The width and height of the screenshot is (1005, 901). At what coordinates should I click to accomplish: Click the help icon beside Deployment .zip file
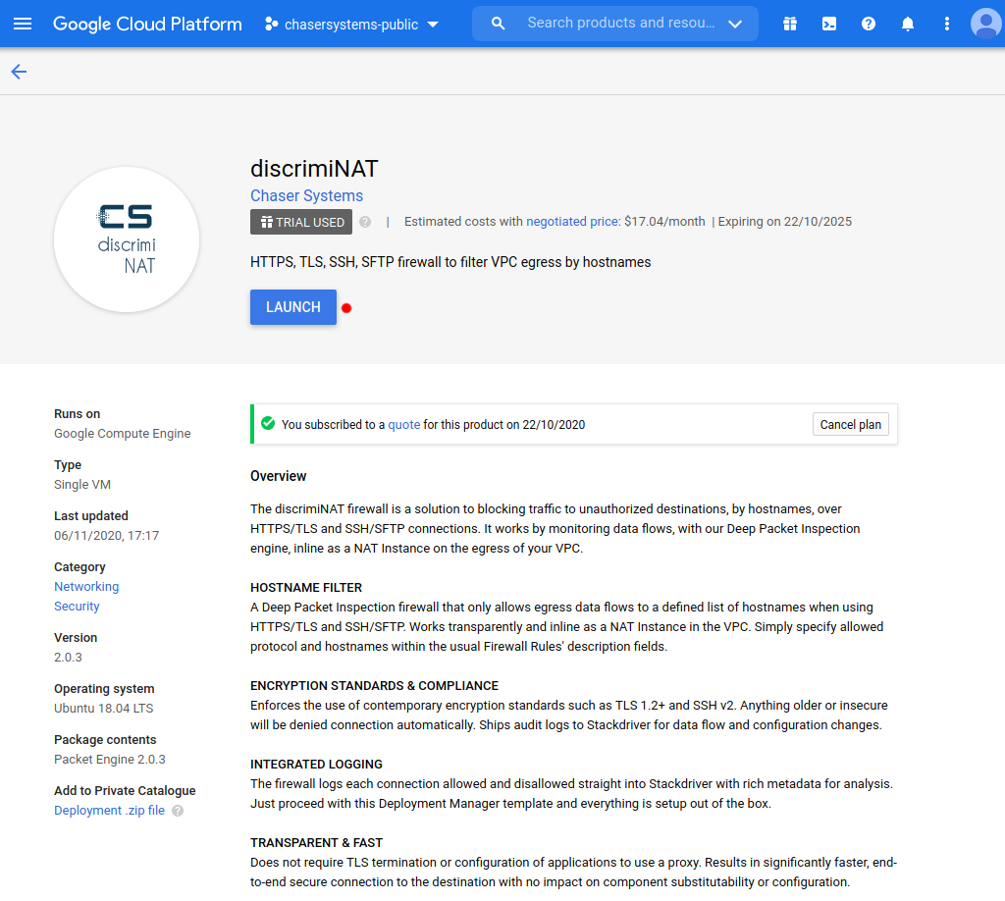(175, 810)
